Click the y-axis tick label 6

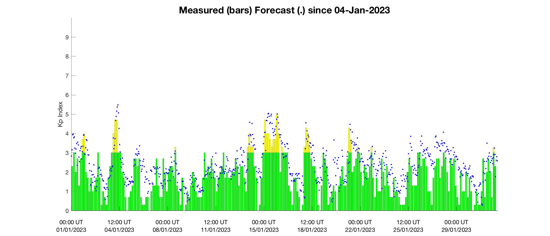67,95
